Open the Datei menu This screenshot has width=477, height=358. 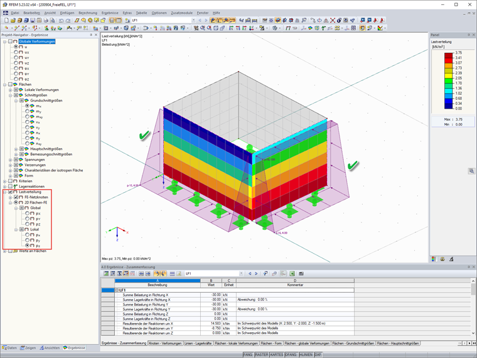[x=15, y=13]
